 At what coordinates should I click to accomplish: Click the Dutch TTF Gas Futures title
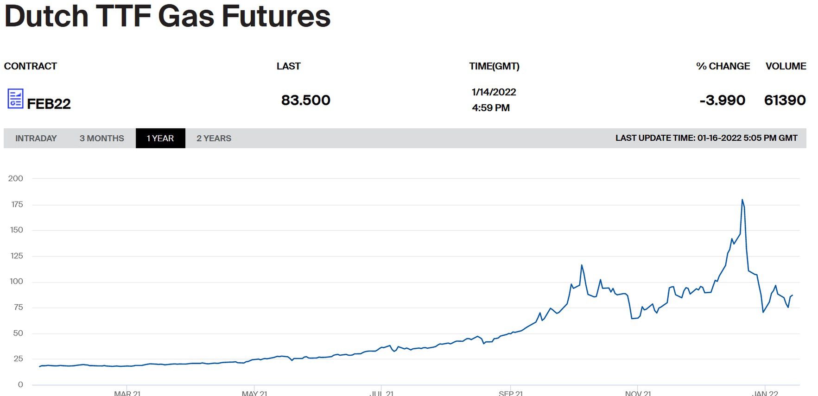pyautogui.click(x=167, y=16)
